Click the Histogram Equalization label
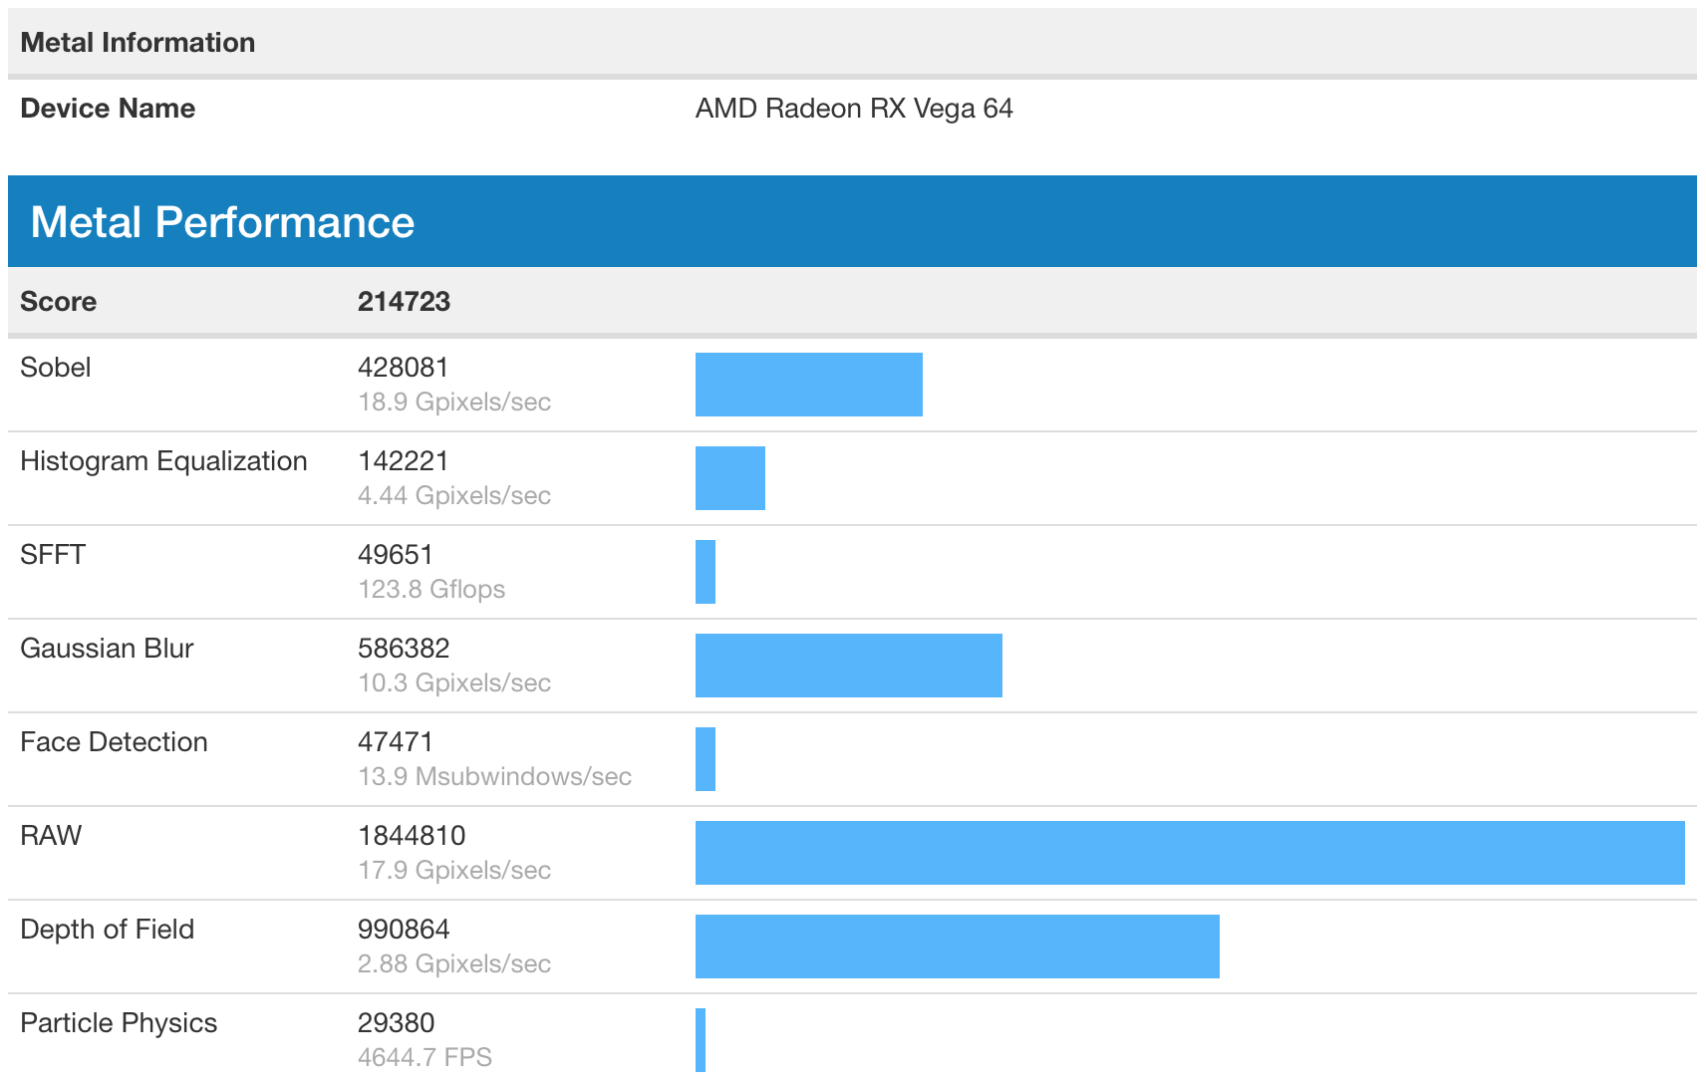 coord(163,461)
